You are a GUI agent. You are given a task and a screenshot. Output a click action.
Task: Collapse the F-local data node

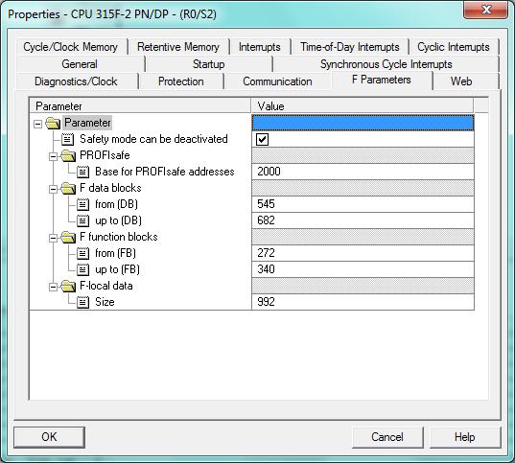coord(53,287)
